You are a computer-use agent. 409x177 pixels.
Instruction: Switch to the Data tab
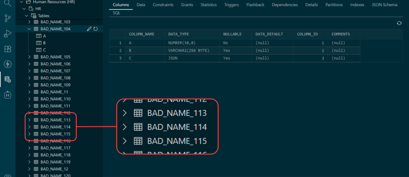[x=141, y=5]
